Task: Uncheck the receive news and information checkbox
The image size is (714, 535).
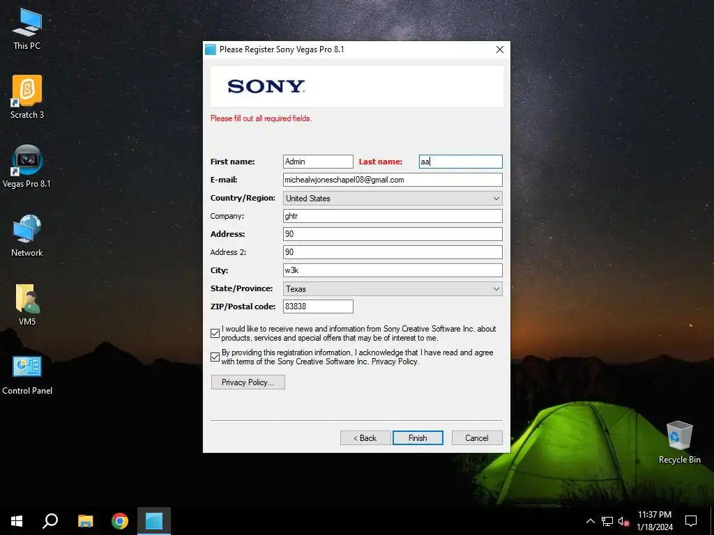Action: 215,334
